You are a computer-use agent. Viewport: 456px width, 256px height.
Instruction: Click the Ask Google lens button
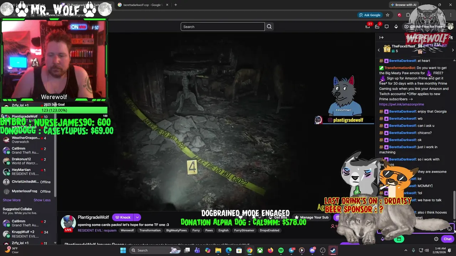pos(370,15)
